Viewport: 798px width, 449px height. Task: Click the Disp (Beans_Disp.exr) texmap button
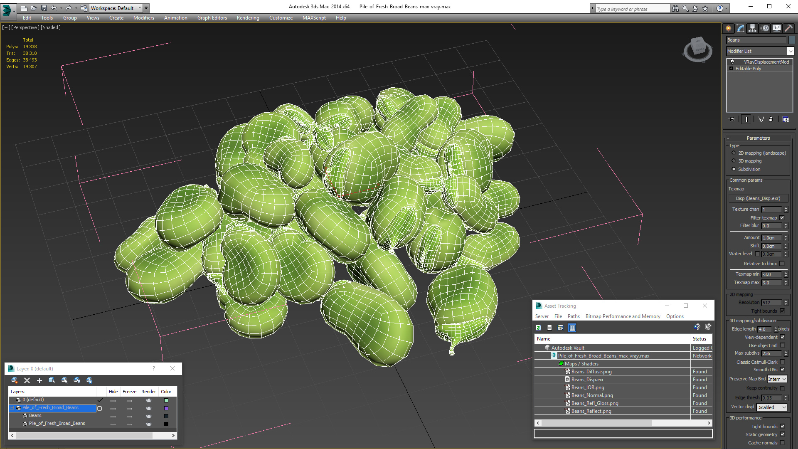pos(758,199)
